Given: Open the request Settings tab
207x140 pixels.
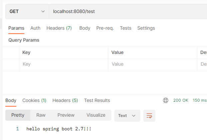Looking at the screenshot, I should point(146,28).
